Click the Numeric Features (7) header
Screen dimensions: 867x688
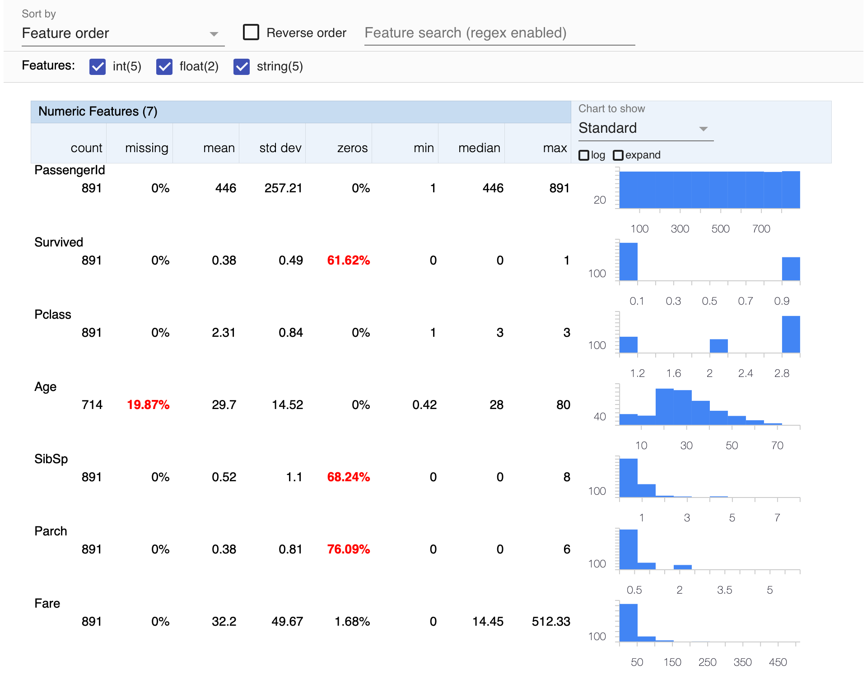click(98, 112)
